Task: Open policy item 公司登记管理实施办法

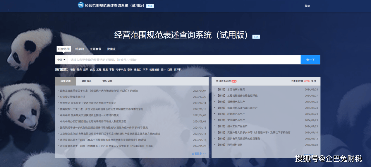Action: (73, 97)
